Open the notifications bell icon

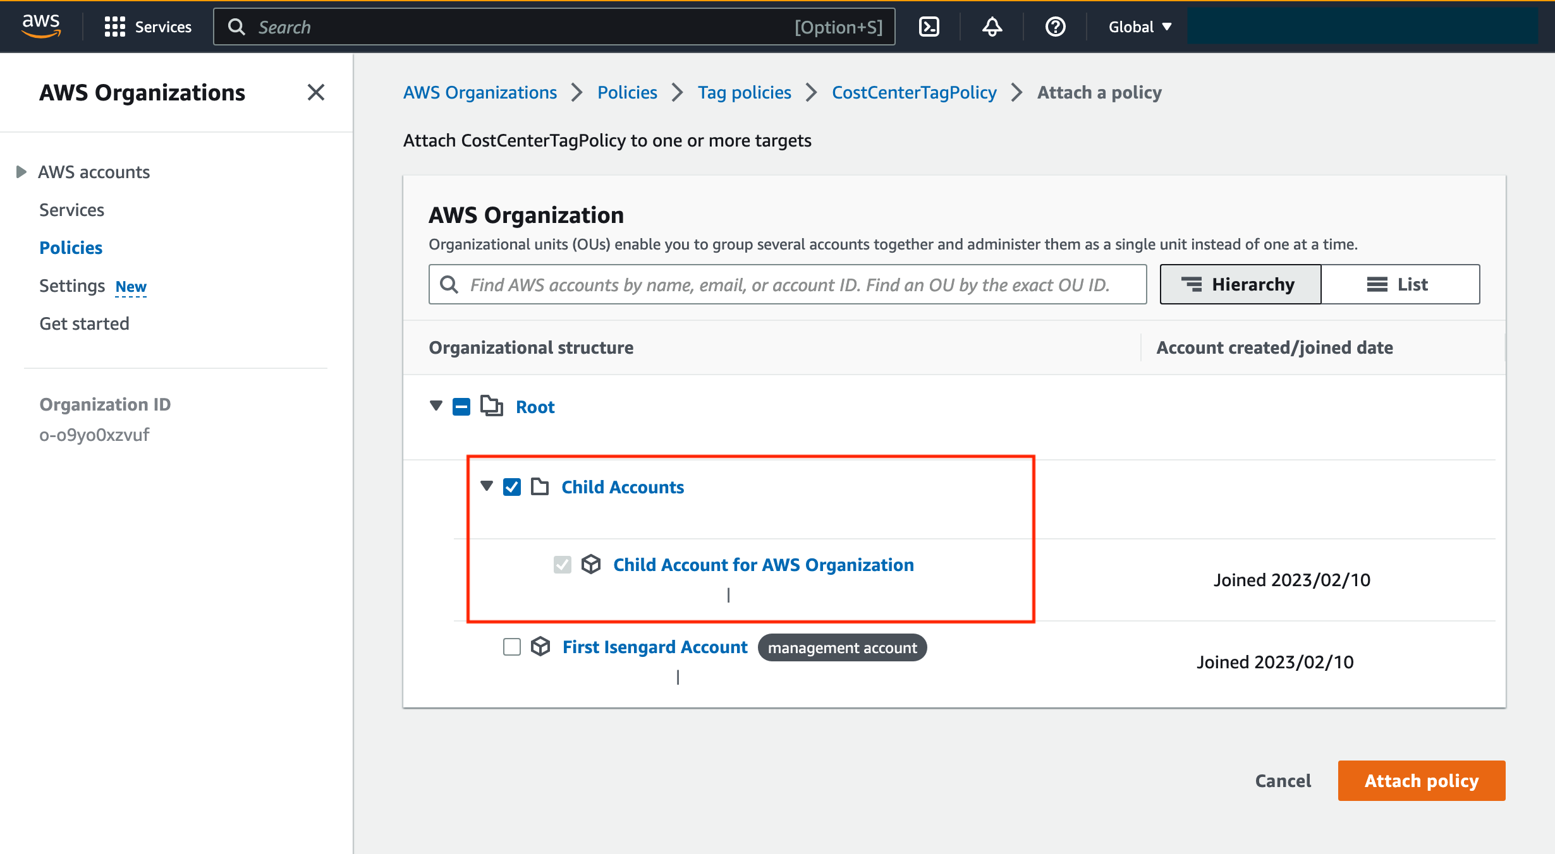click(x=992, y=27)
